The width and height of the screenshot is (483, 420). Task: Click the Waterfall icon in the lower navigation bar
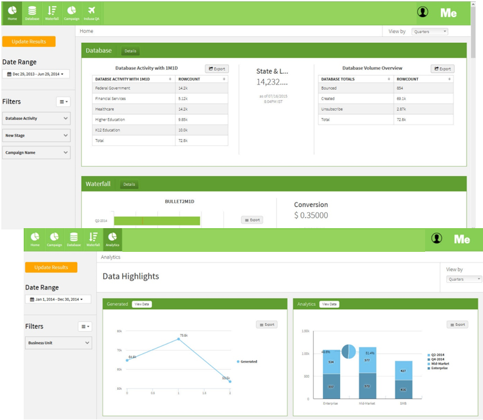click(x=93, y=239)
